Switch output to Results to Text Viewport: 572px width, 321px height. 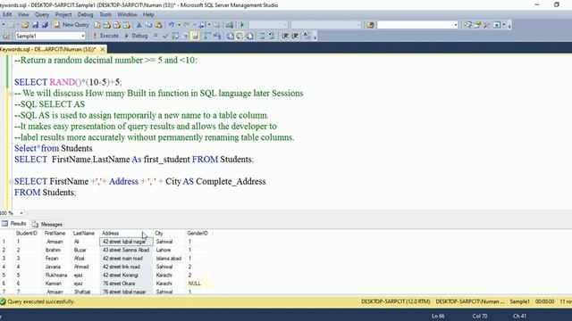(x=230, y=36)
